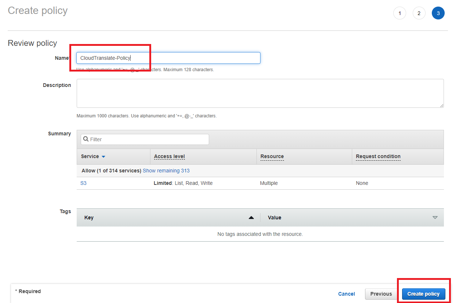Click the Resource column header
The width and height of the screenshot is (463, 303).
[x=272, y=157]
